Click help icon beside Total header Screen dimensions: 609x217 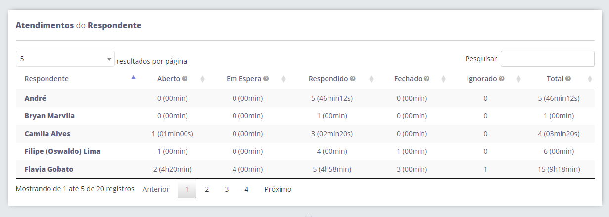[x=568, y=79]
